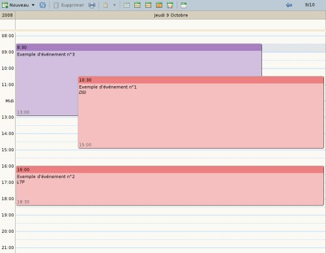This screenshot has width=326, height=253.
Task: Click the Midi hour label
Action: click(10, 101)
